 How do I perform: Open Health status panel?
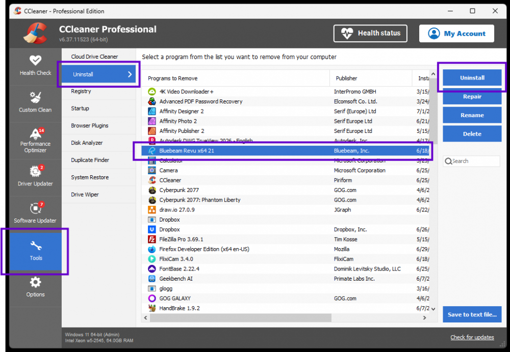[x=370, y=33]
